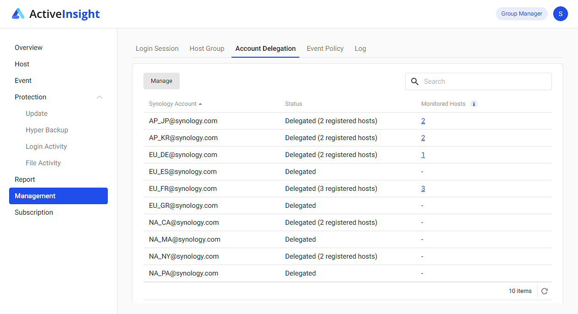Open the S profile avatar
The height and width of the screenshot is (314, 578).
coord(560,14)
